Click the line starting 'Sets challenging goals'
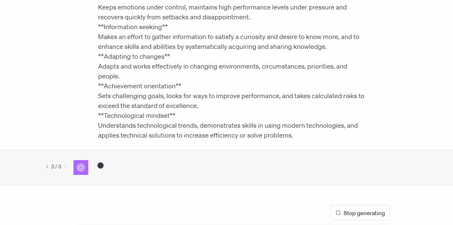Screen dimensions: 453x225 point(231,96)
